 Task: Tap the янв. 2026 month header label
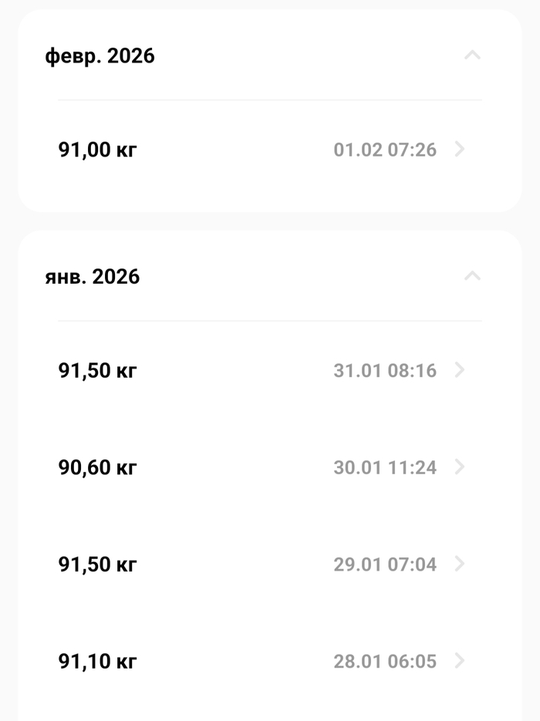[x=93, y=277]
